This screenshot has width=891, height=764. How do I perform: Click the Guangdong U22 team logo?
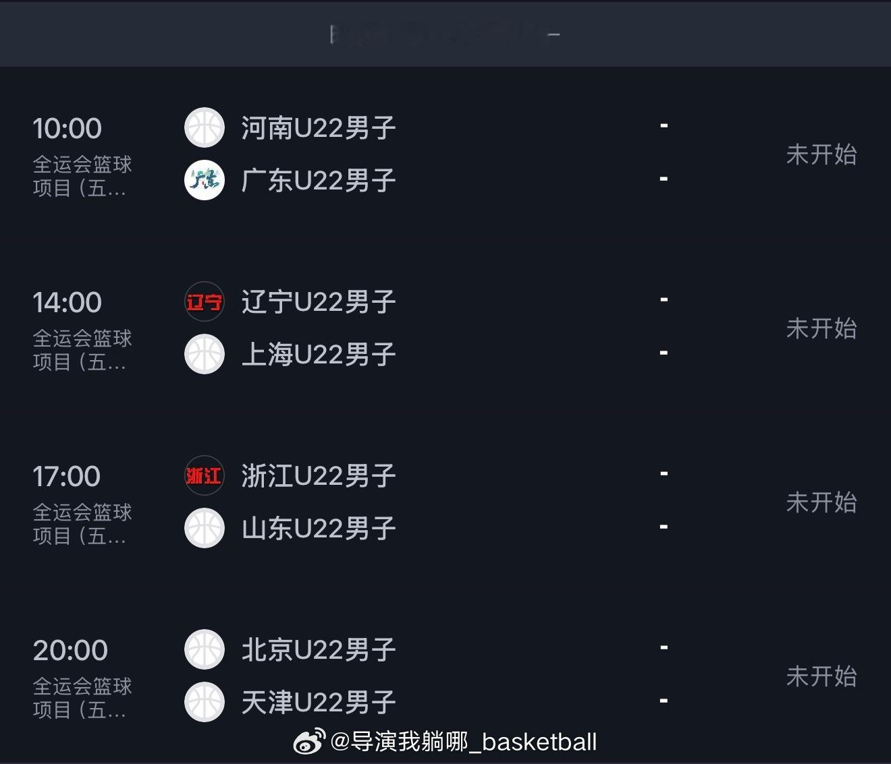[x=205, y=180]
